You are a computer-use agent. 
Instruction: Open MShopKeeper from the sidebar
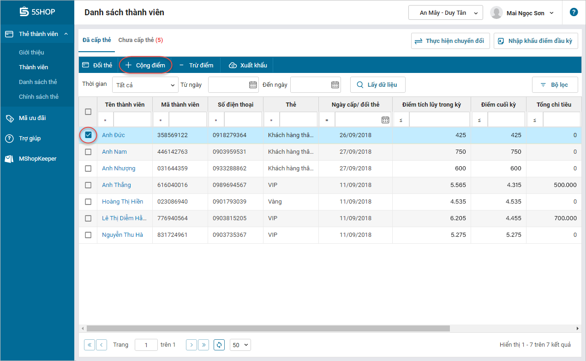pyautogui.click(x=37, y=159)
